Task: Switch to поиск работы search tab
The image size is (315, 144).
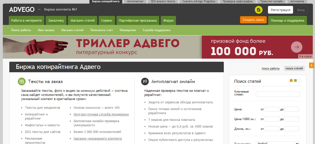Action: tap(271, 68)
